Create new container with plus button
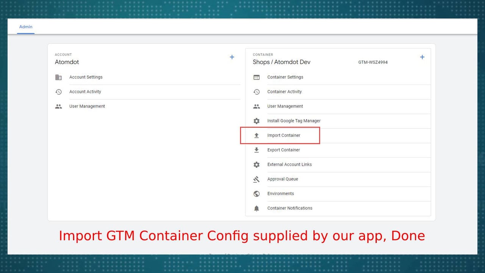This screenshot has height=273, width=485. point(422,57)
